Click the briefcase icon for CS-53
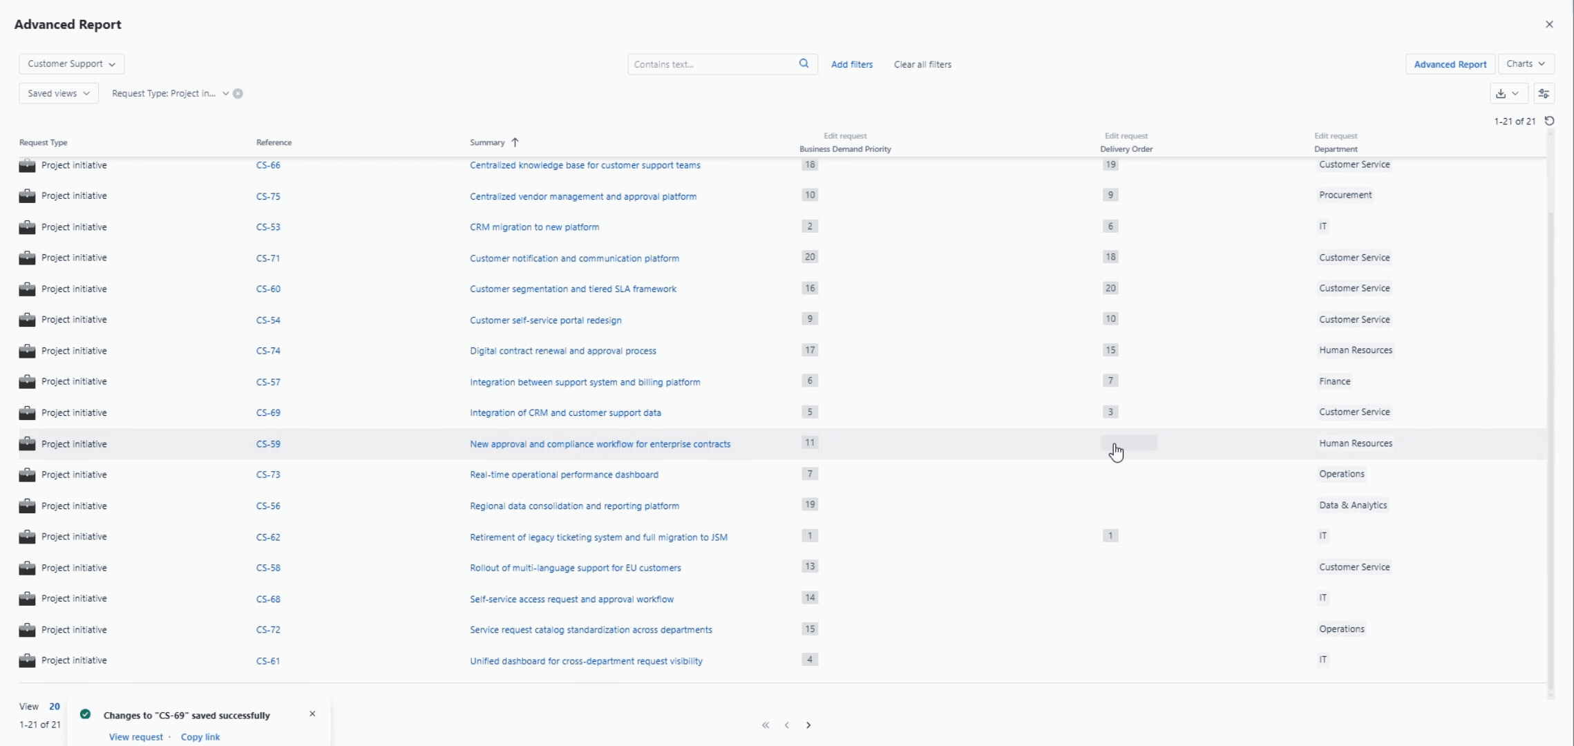Screen dimensions: 1574x746 pyautogui.click(x=27, y=227)
